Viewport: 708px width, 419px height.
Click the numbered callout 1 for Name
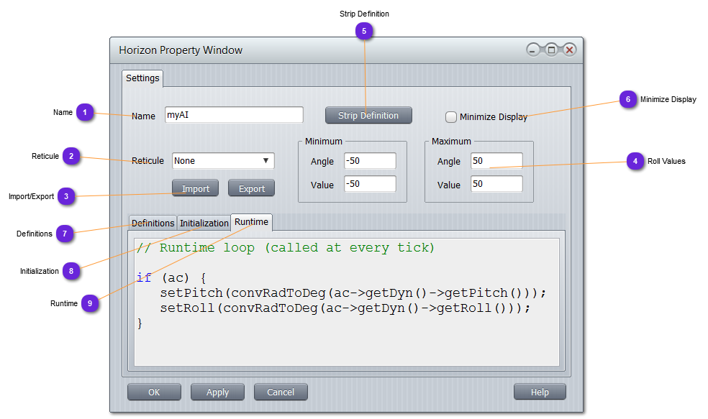pos(86,112)
